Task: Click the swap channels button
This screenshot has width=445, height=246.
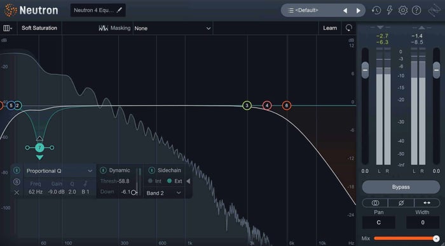Action: pos(427,203)
